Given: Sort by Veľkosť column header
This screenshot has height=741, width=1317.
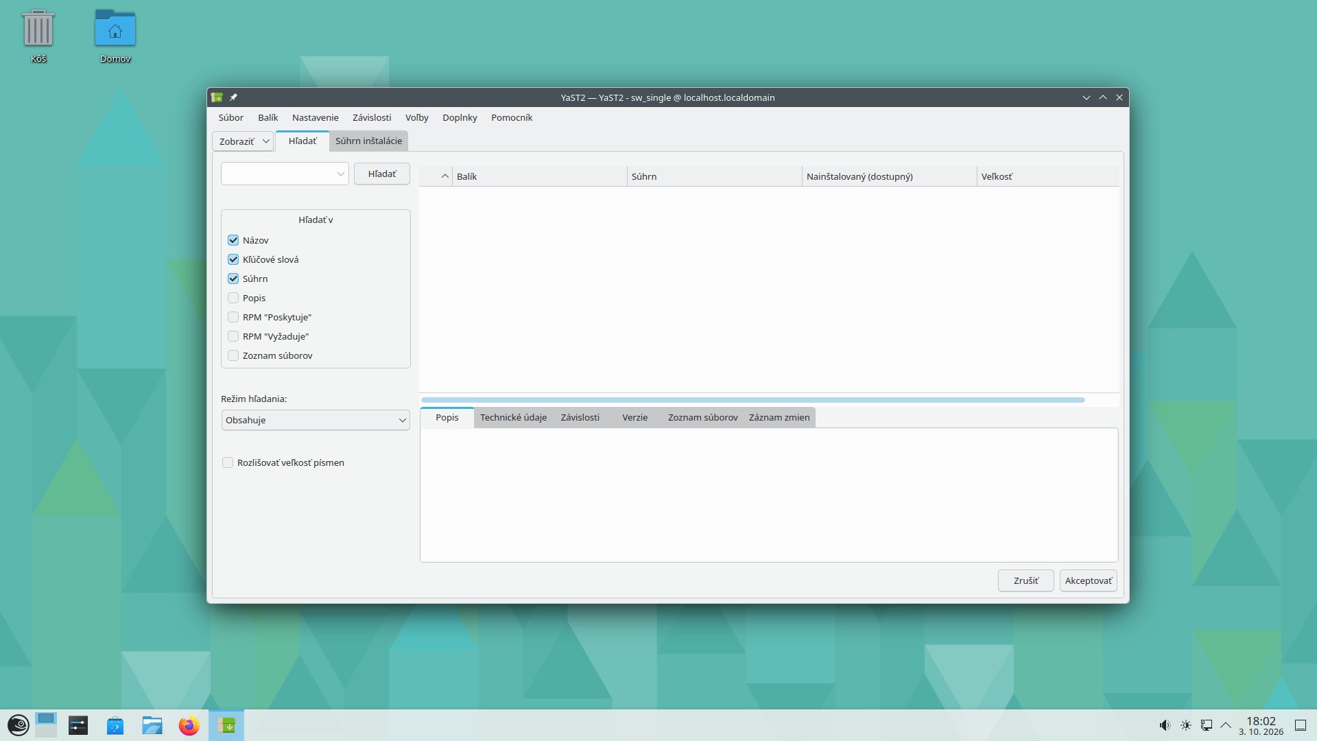Looking at the screenshot, I should point(1048,176).
